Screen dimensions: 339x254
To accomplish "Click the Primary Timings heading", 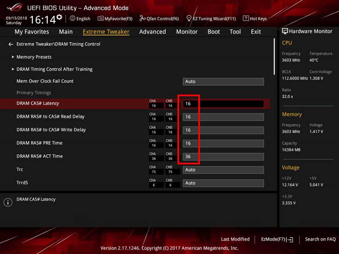I will (34, 93).
